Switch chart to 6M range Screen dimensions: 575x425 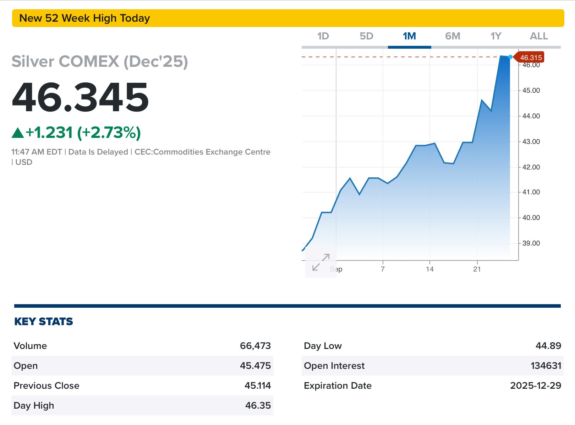(x=453, y=36)
